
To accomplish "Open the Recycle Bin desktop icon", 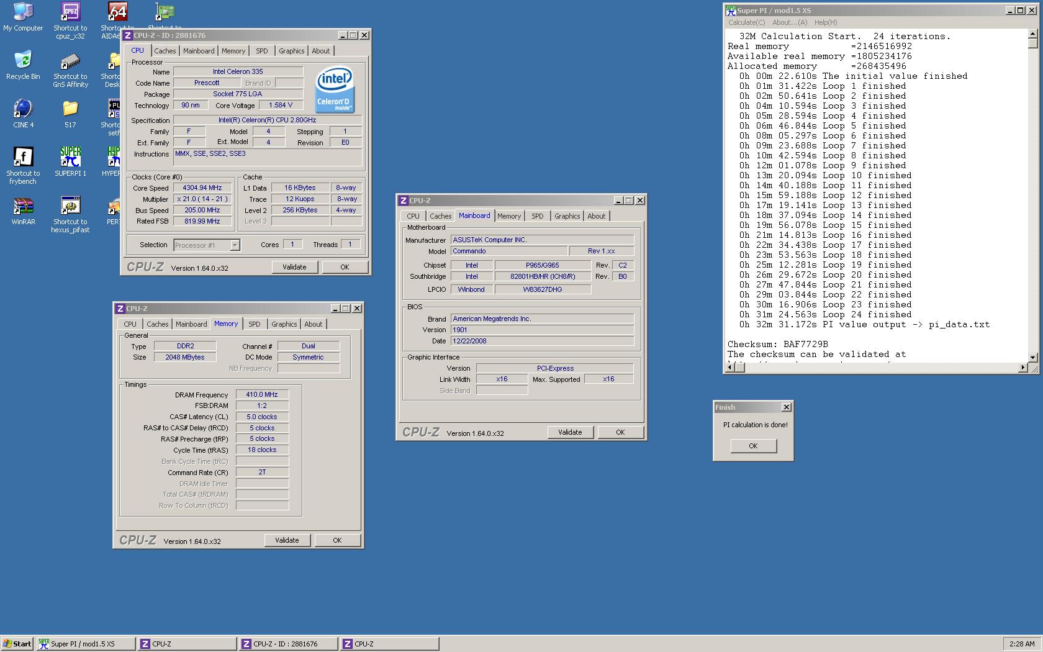I will tap(23, 65).
